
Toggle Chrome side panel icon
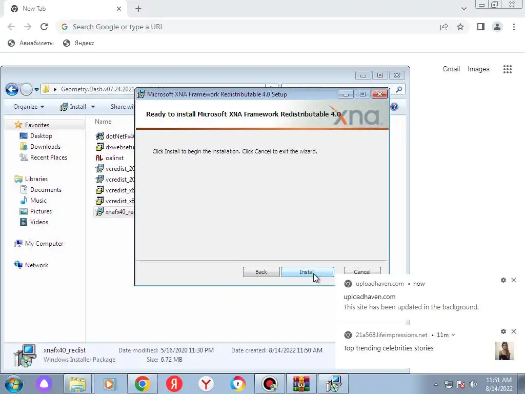[481, 27]
